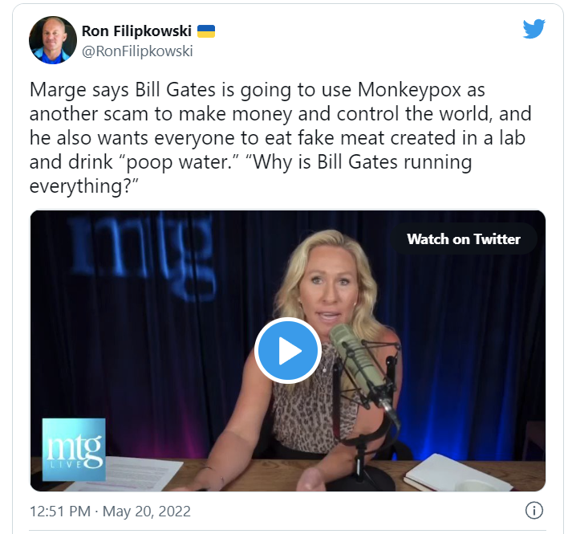This screenshot has height=534, width=572.
Task: Click the Twitter bird logo
Action: click(533, 28)
